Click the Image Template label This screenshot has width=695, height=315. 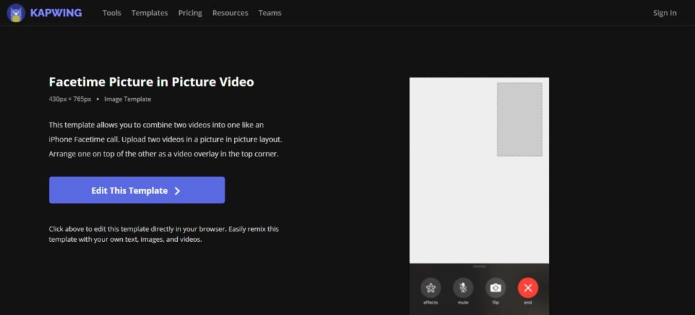click(x=128, y=99)
